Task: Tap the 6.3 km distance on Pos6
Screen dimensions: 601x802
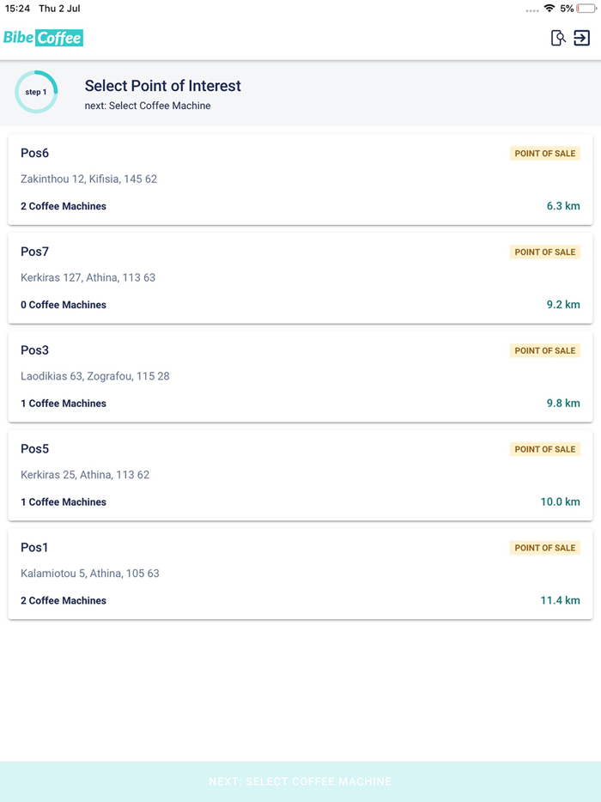Action: (562, 206)
